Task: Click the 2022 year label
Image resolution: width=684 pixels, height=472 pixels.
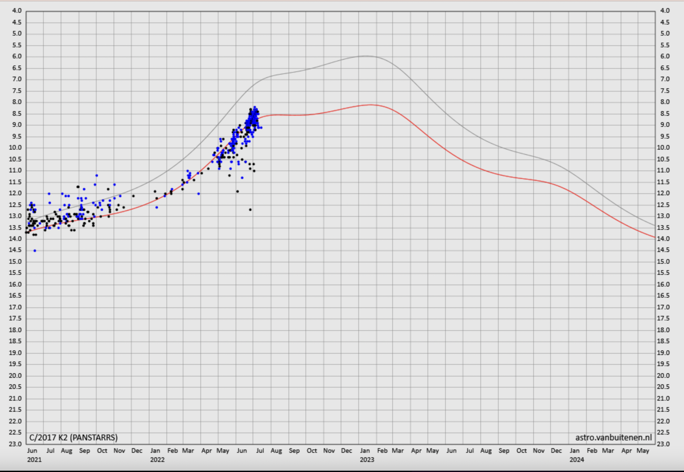Action: pyautogui.click(x=157, y=460)
